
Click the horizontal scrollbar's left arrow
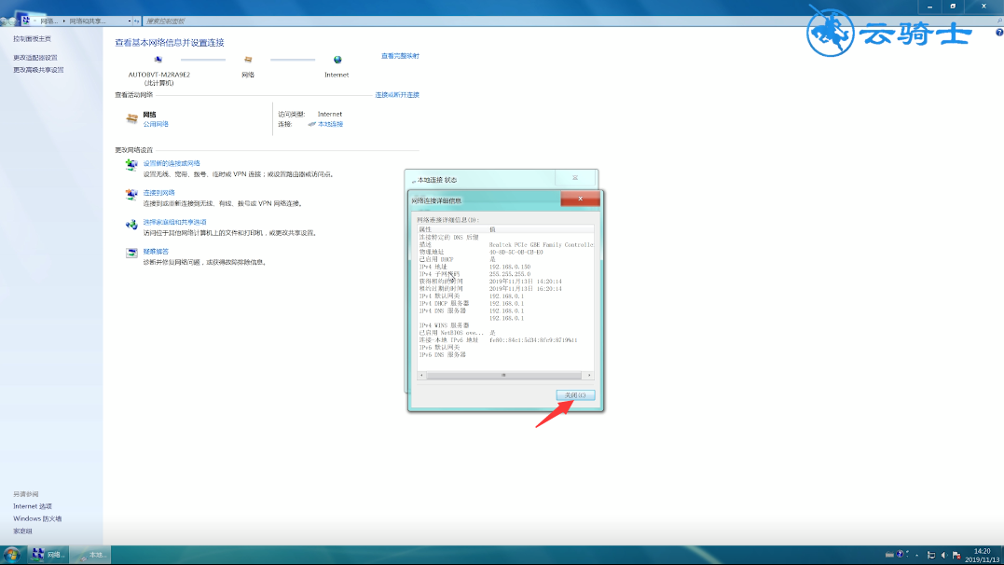point(421,376)
